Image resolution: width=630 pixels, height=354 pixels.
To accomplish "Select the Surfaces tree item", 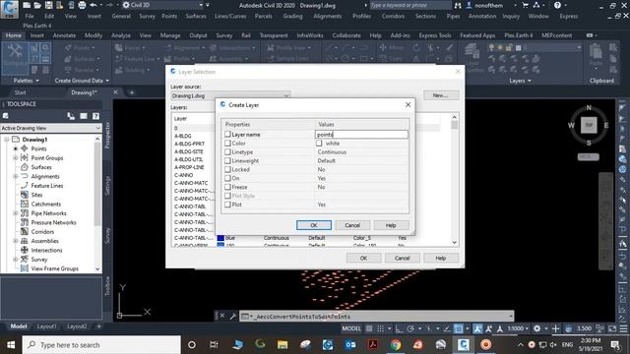I will point(41,167).
